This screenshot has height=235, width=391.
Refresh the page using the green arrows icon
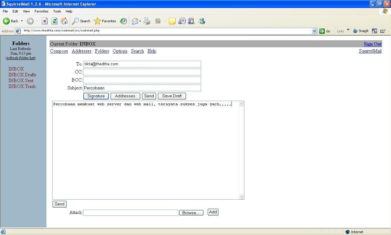[54, 21]
